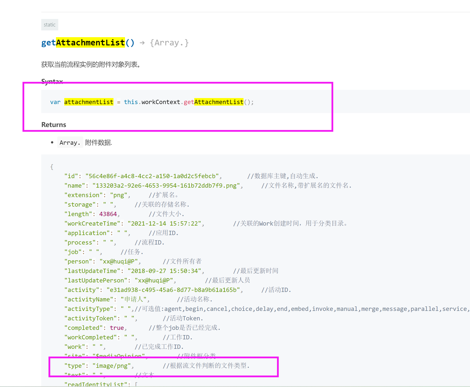Select the timestamp 2021-12-14 15:57:22
The height and width of the screenshot is (387, 470).
pyautogui.click(x=164, y=224)
